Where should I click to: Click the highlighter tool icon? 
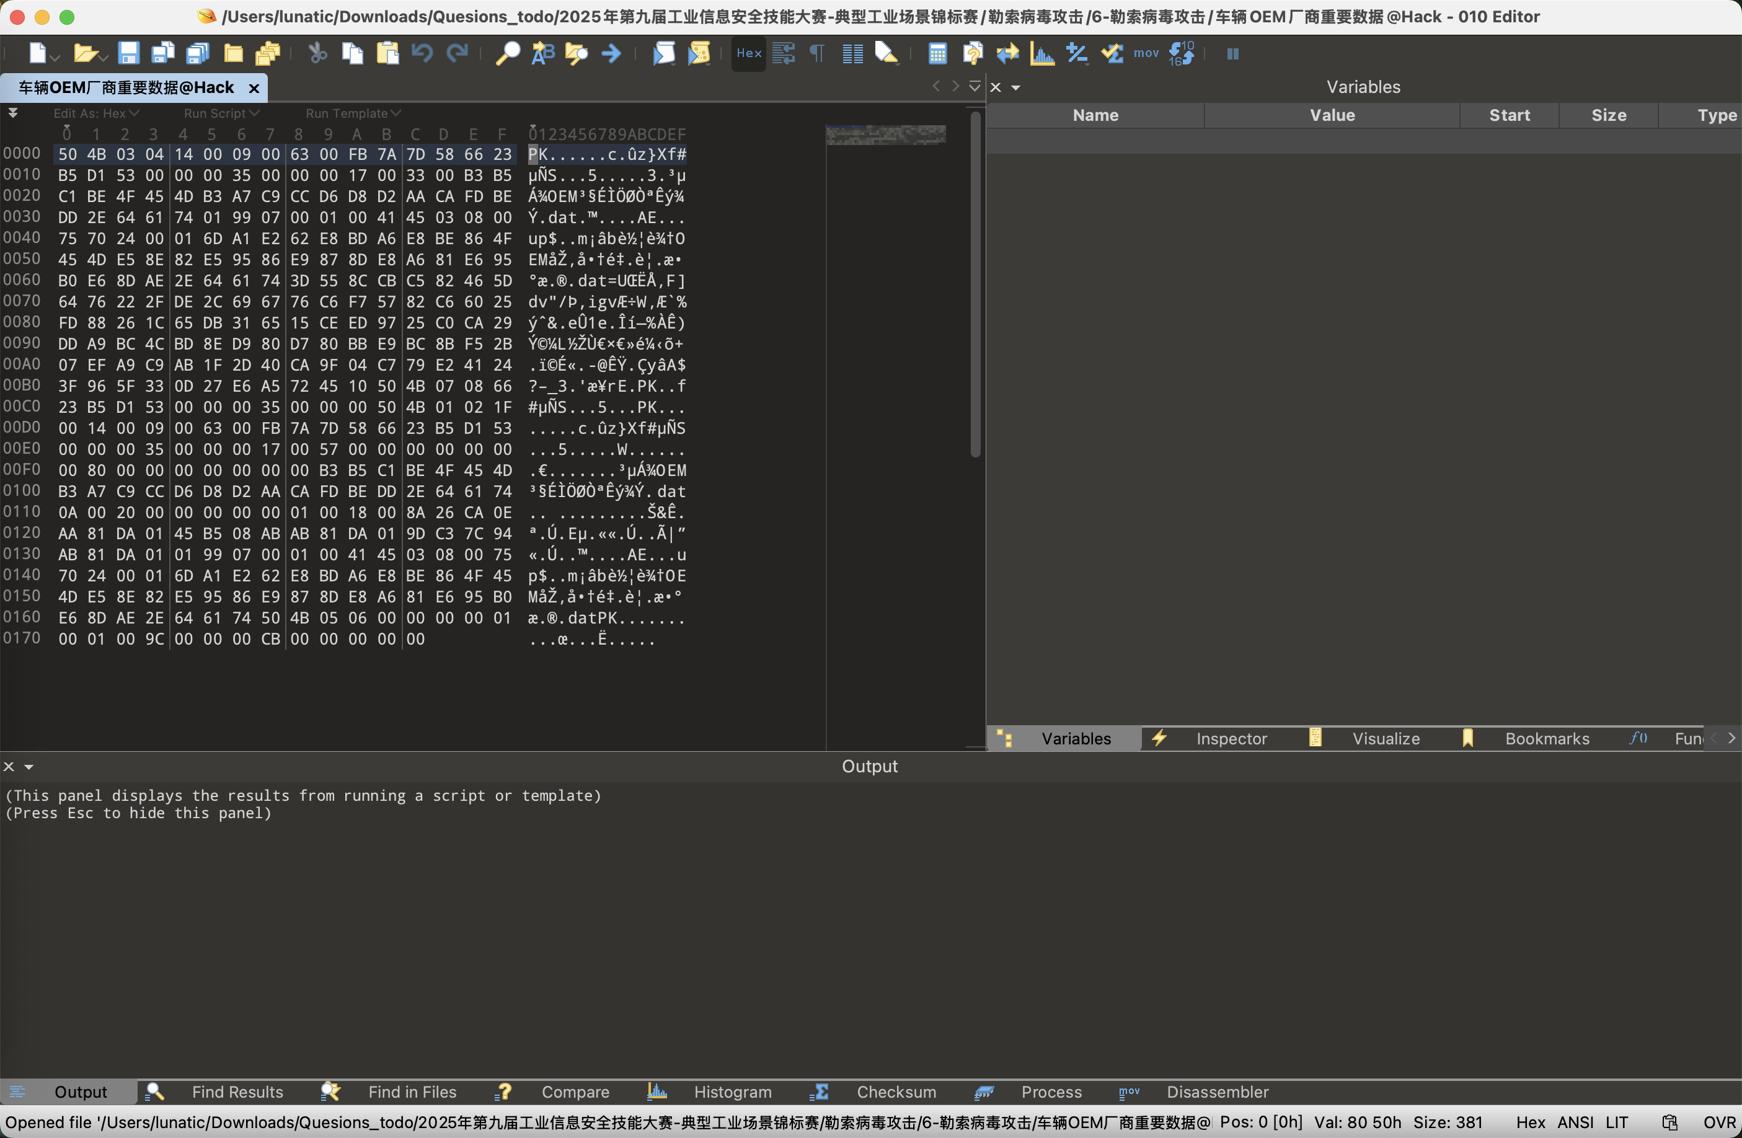click(886, 53)
